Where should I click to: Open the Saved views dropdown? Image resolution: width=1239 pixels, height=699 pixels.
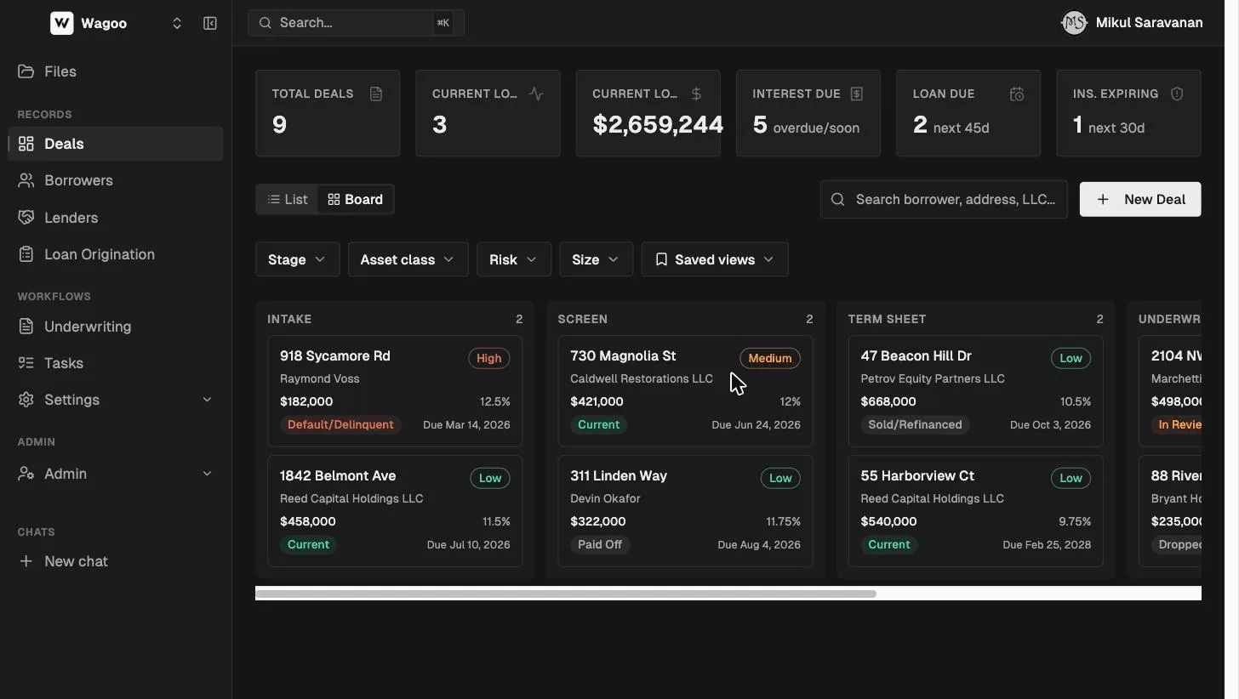pos(715,259)
